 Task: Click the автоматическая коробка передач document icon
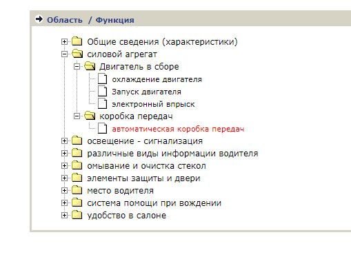(x=102, y=128)
